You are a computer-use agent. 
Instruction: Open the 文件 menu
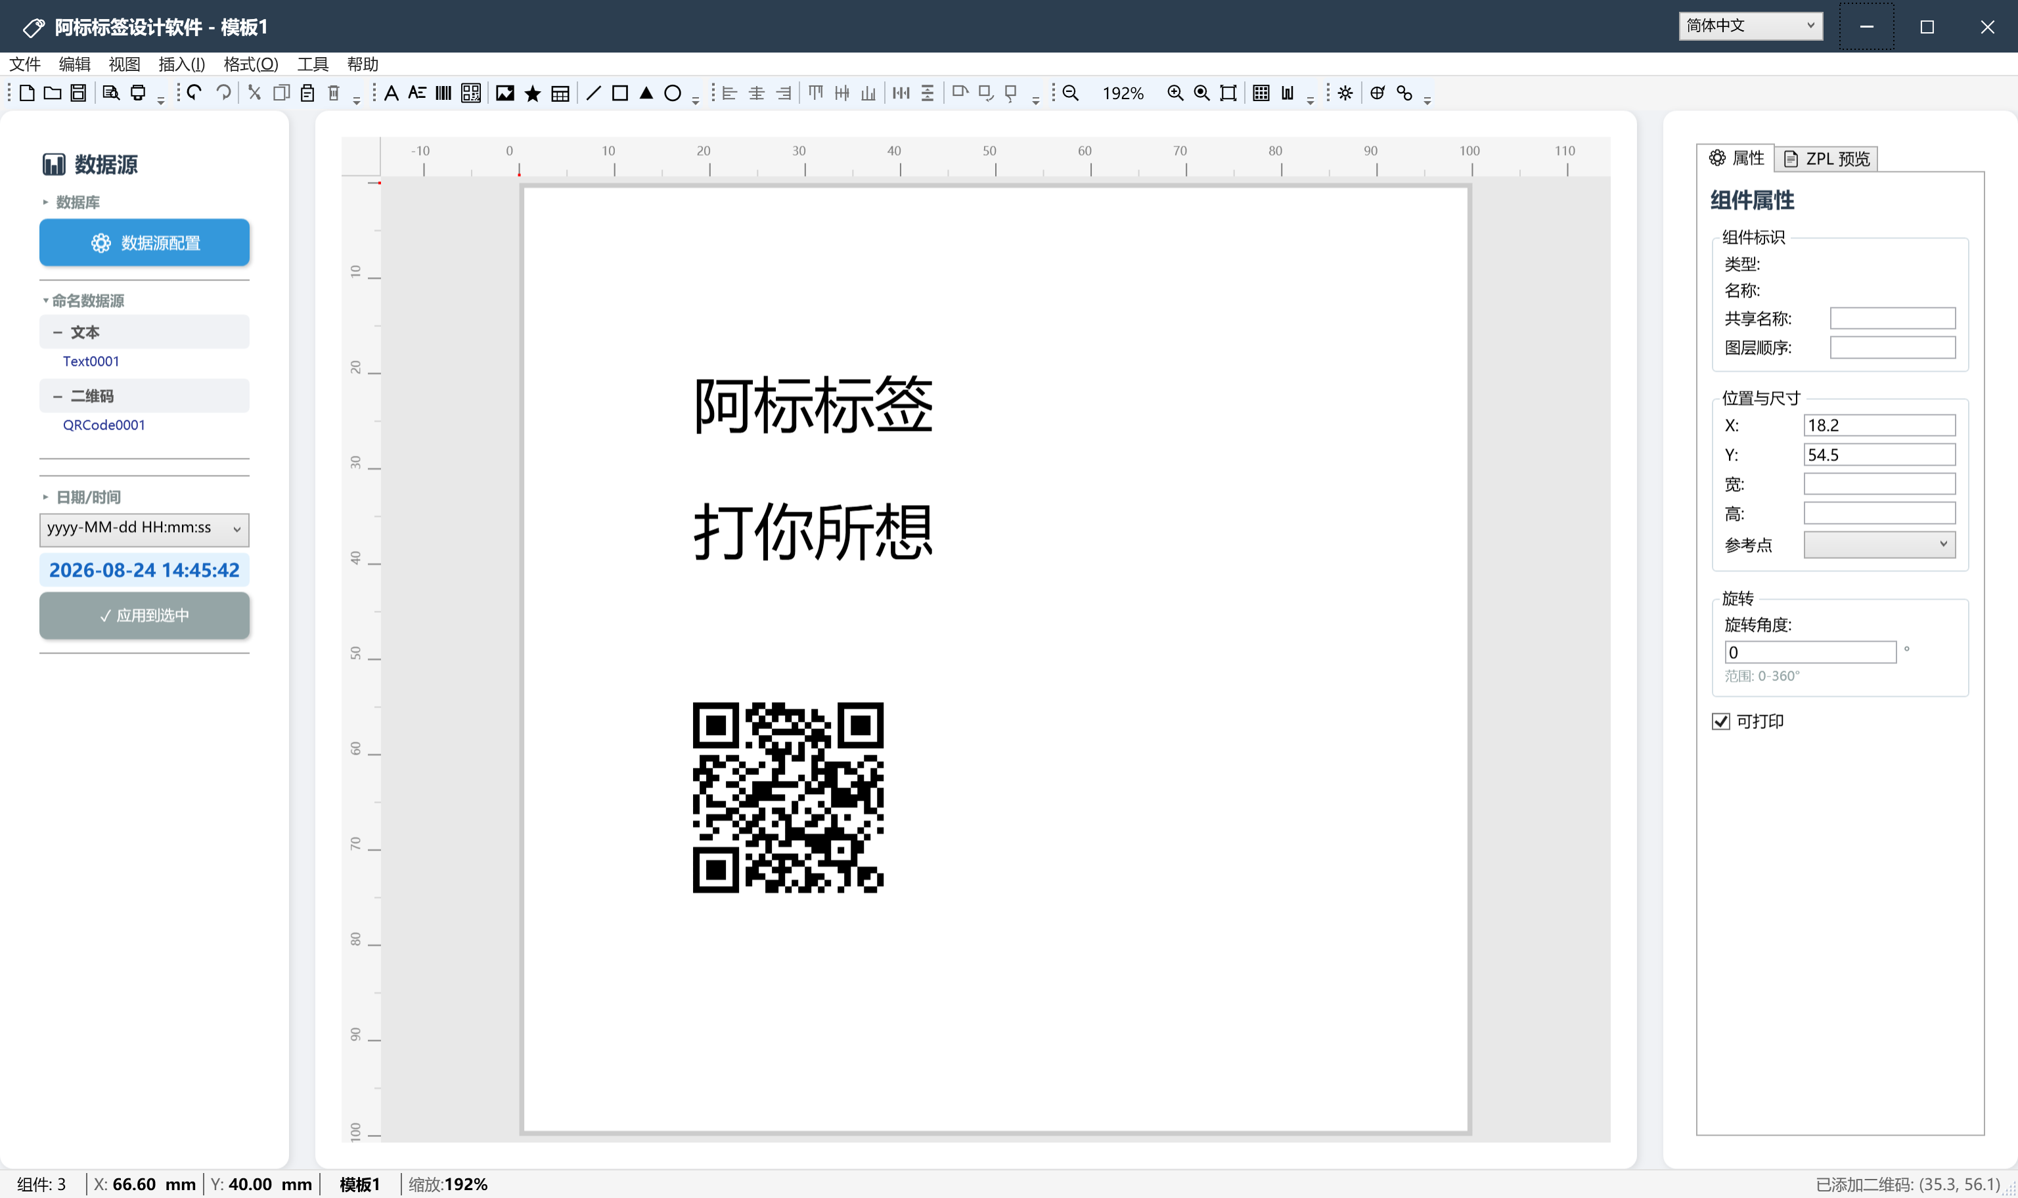pyautogui.click(x=25, y=64)
